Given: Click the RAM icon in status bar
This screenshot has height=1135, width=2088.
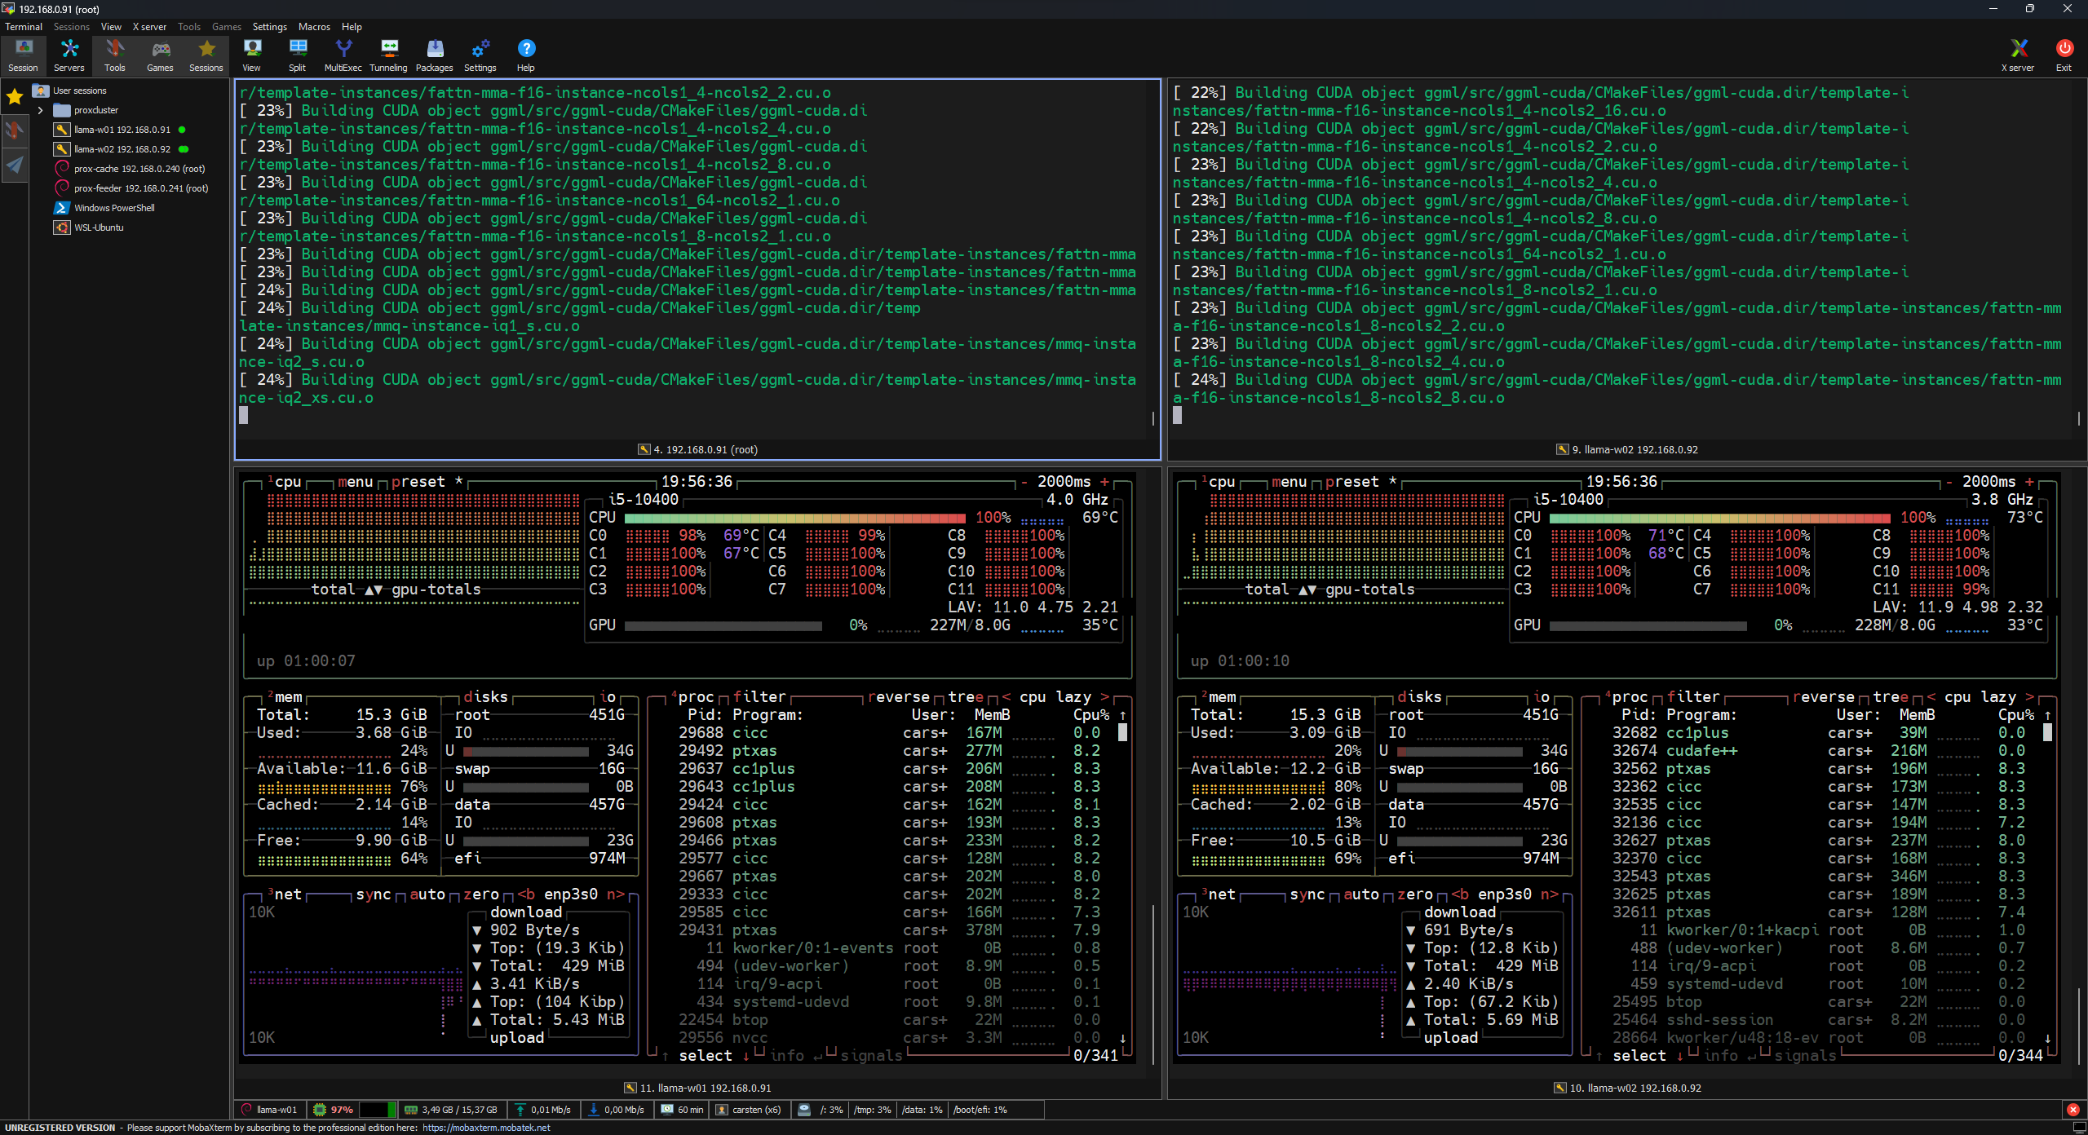Looking at the screenshot, I should pos(411,1110).
